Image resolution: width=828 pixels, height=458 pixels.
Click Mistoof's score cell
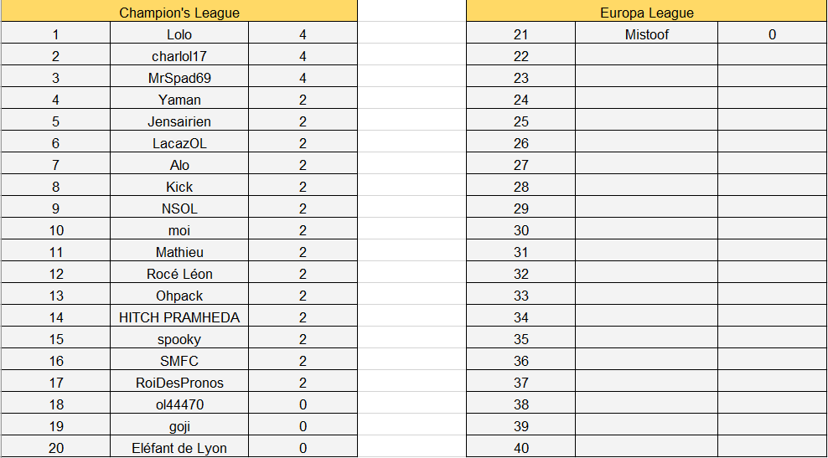tap(772, 34)
